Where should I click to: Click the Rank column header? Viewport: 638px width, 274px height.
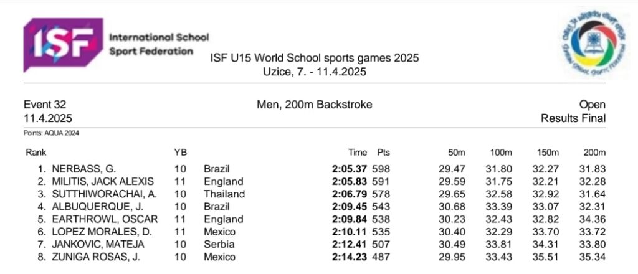36,153
